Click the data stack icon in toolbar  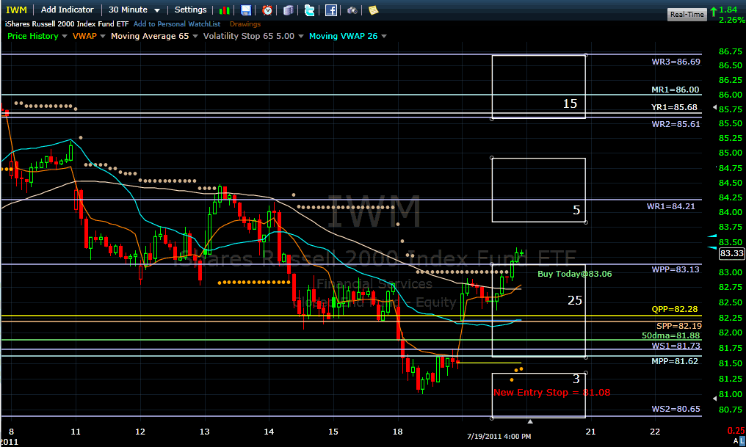(x=289, y=10)
